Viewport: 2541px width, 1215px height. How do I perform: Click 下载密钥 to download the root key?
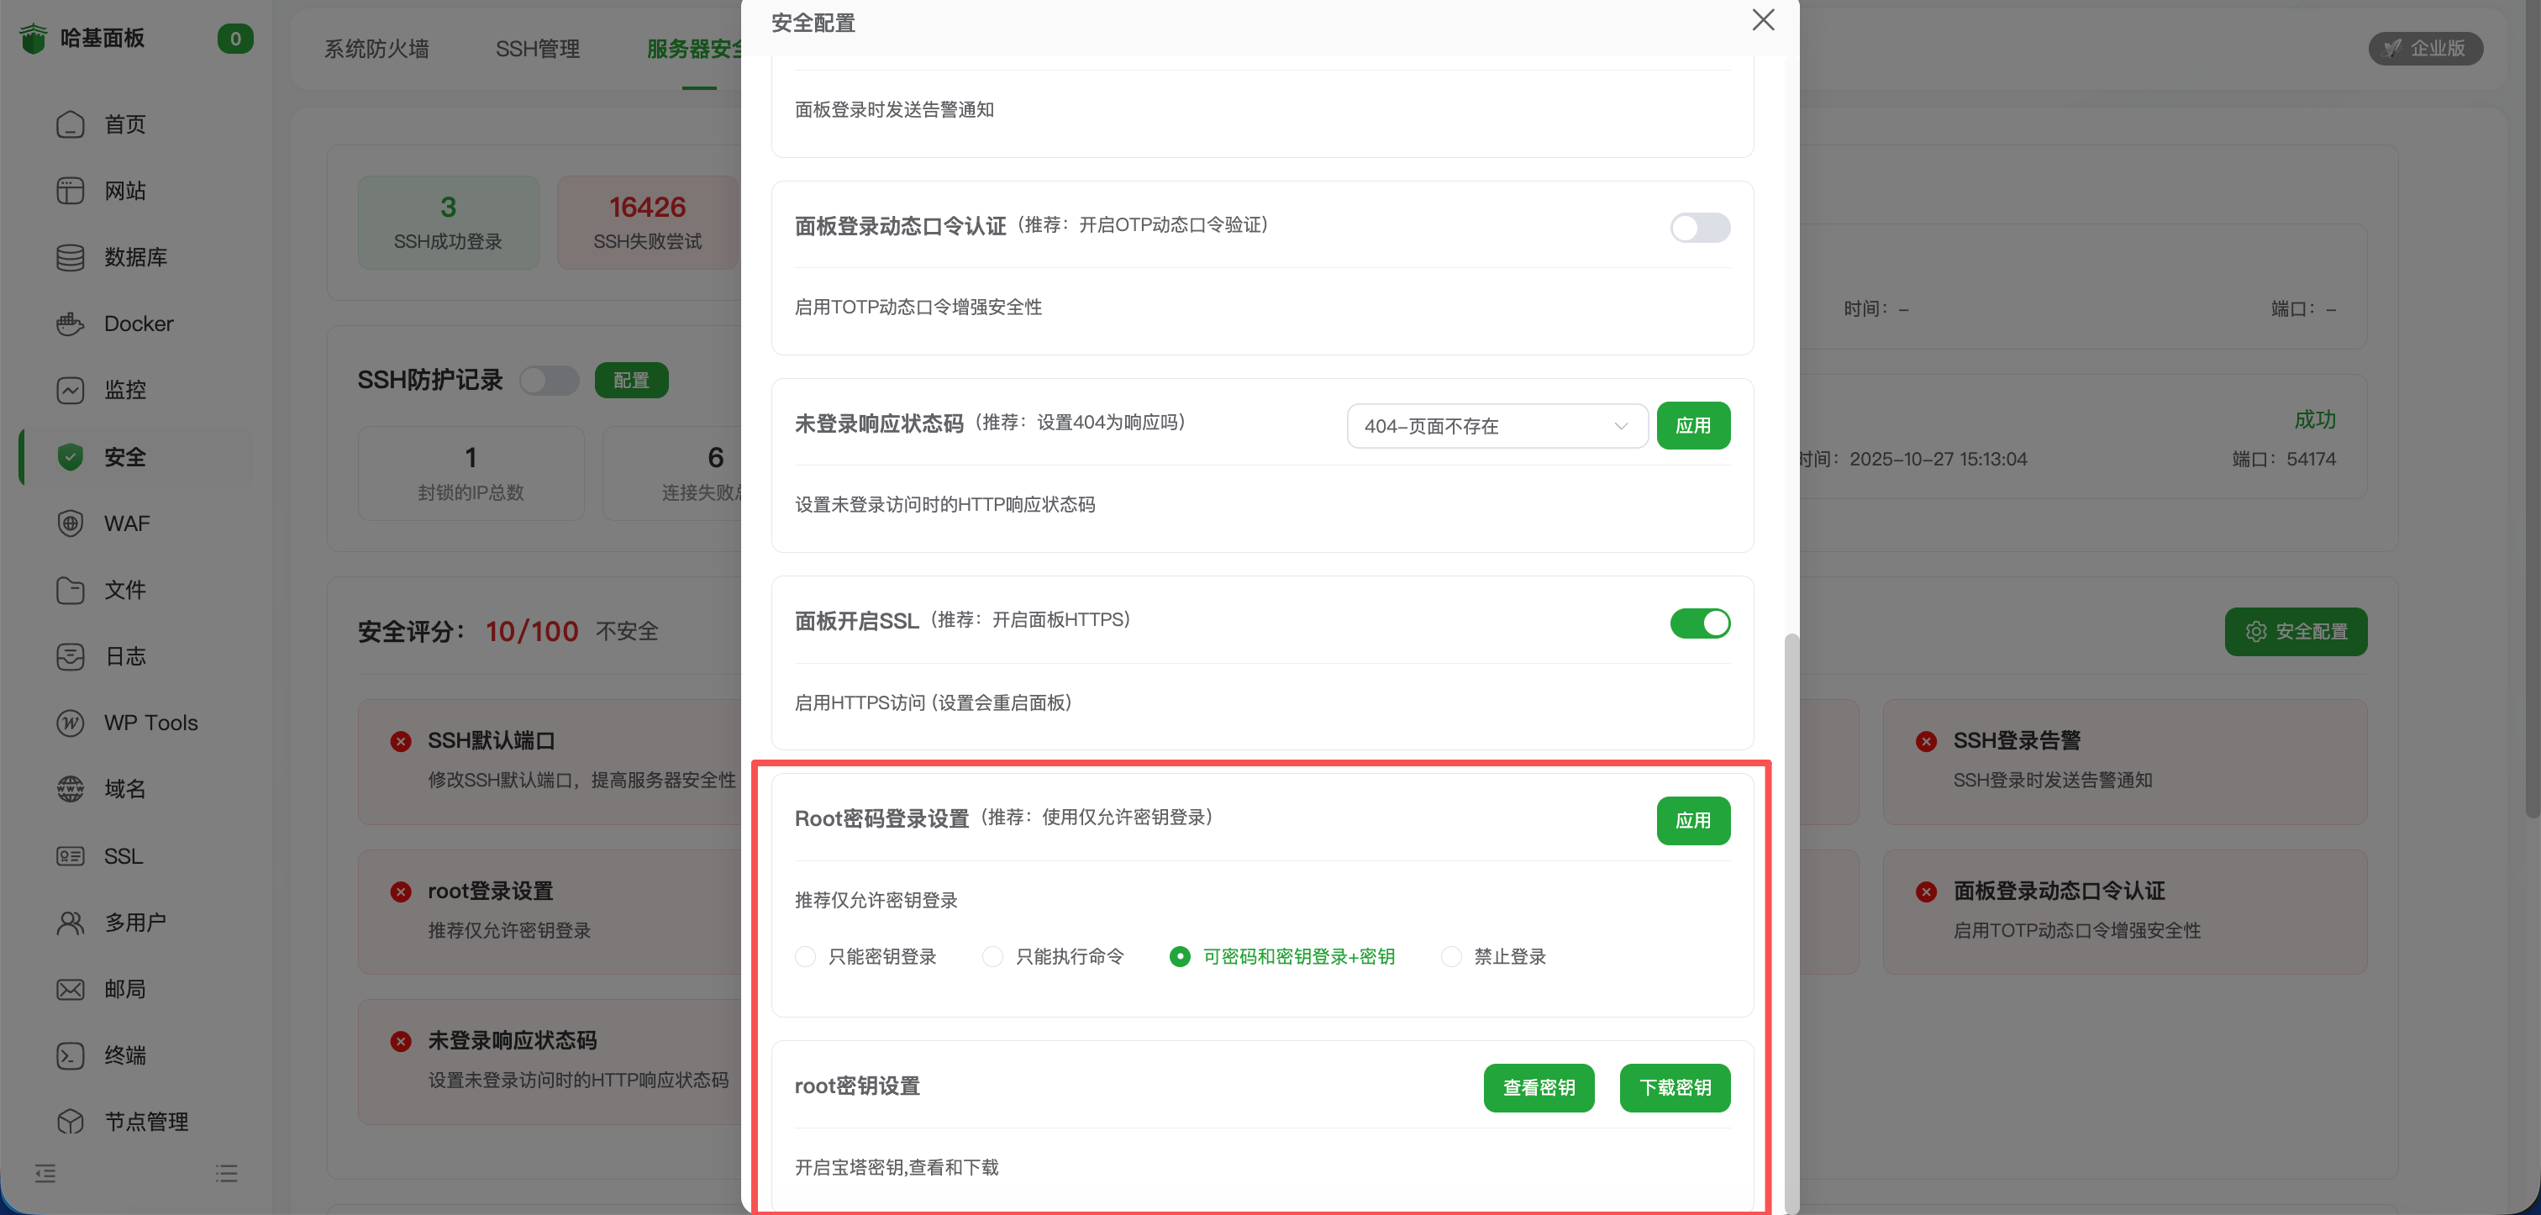[1674, 1088]
